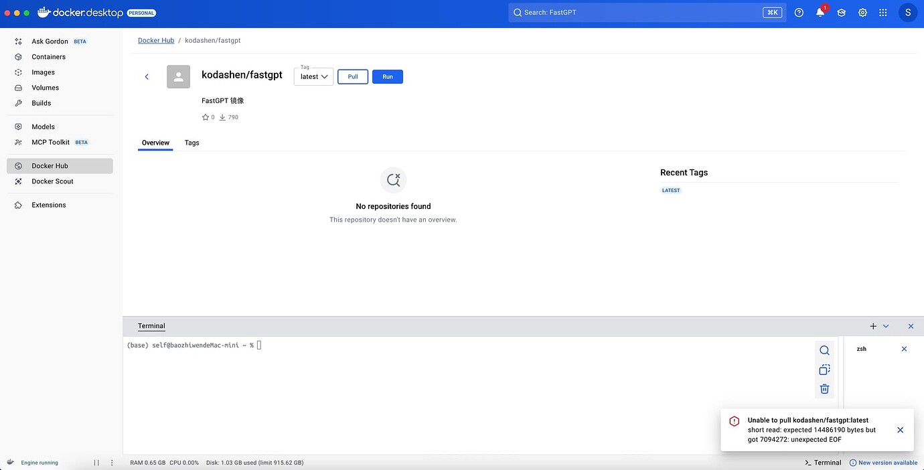This screenshot has width=924, height=470.
Task: Select Images in the left sidebar
Action: 43,72
